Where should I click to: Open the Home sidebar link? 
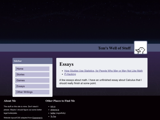tap(33, 69)
